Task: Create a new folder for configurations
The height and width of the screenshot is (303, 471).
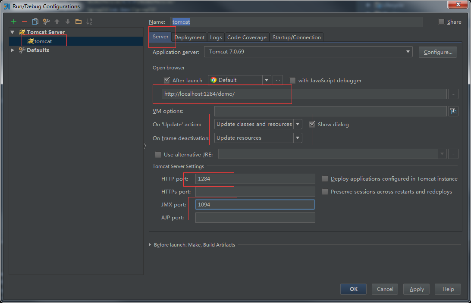Action: click(78, 22)
